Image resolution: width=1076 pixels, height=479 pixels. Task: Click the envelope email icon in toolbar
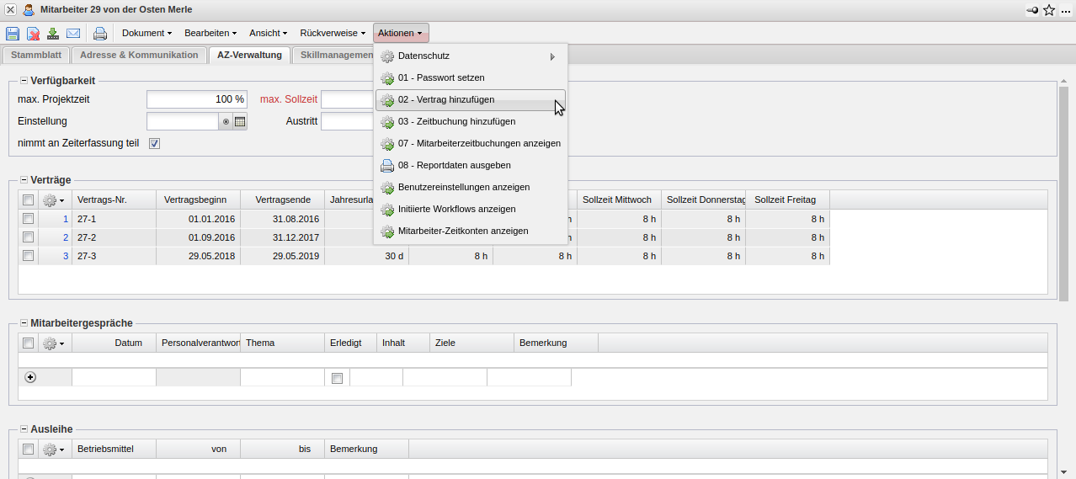(x=73, y=34)
